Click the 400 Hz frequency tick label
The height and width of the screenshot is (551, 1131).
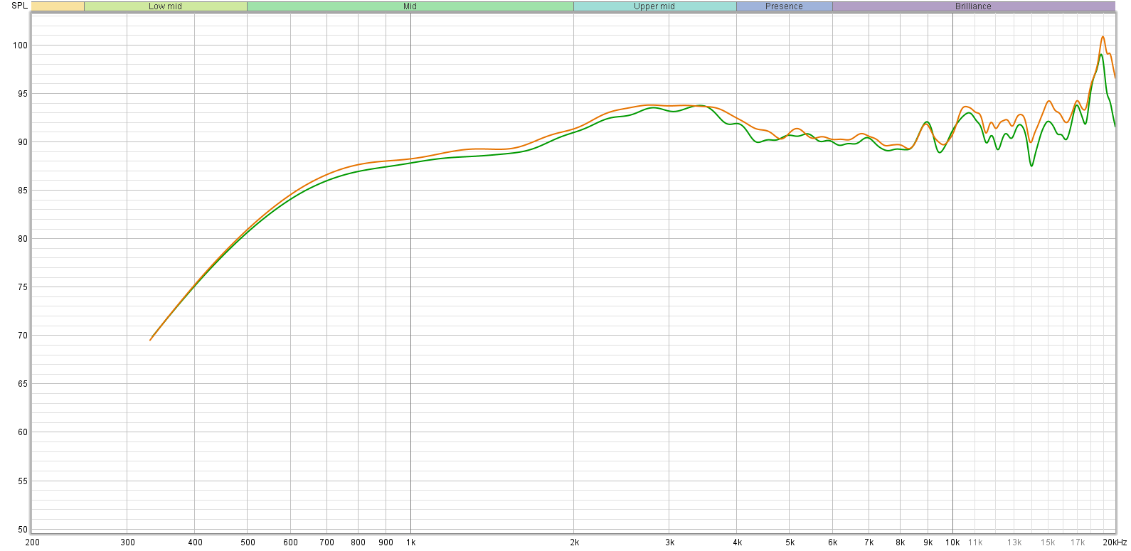pos(195,542)
